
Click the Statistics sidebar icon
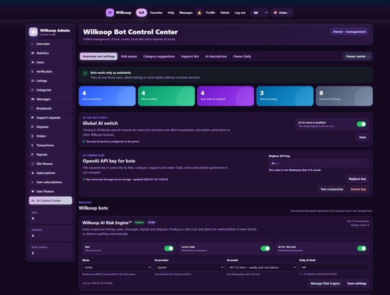32,53
